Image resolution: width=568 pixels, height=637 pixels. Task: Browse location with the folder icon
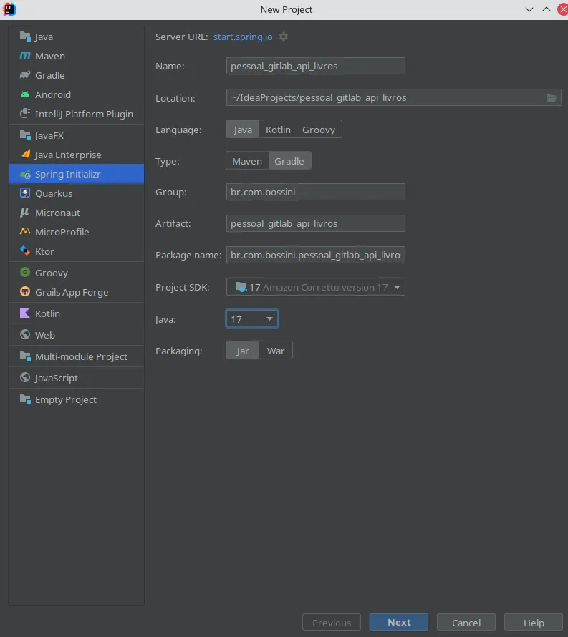[x=552, y=97]
